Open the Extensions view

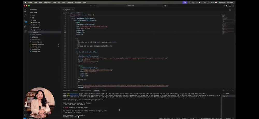pos(25,32)
